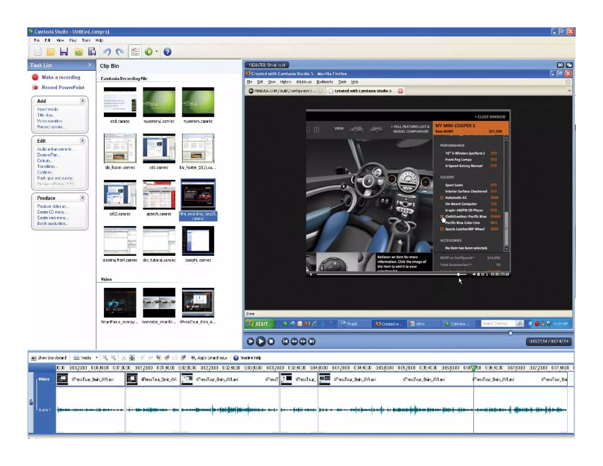Click the Split clip icon next to the scissors
This screenshot has width=603, height=466.
(132, 358)
